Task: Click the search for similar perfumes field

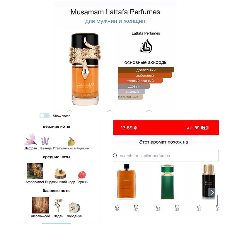Action: 166,156
